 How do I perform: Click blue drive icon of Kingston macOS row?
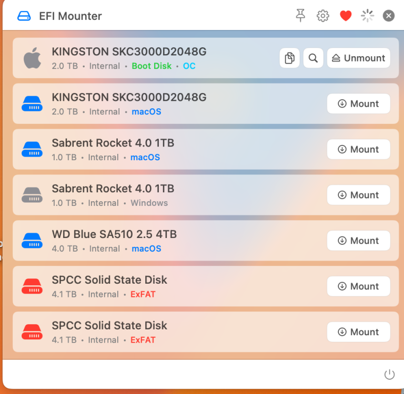[x=32, y=103]
